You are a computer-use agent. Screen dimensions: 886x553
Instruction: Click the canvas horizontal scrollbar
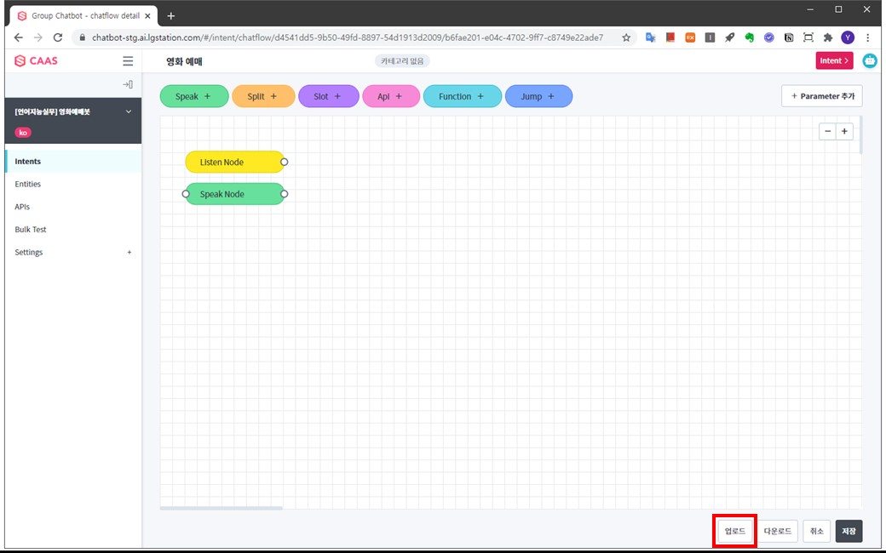[221, 508]
